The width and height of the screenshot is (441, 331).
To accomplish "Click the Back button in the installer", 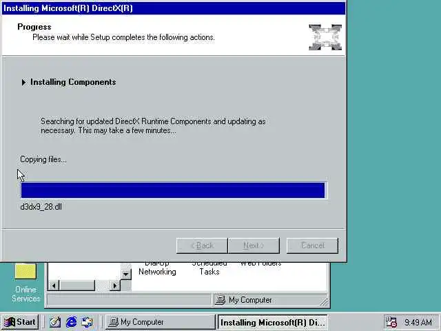I will (x=202, y=245).
